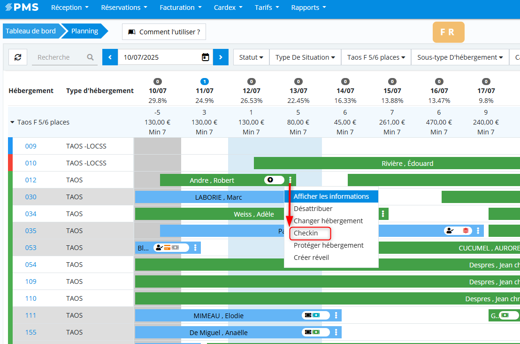This screenshot has width=520, height=344.
Task: Collapse the Taos F 5/6 places group
Action: coord(12,122)
